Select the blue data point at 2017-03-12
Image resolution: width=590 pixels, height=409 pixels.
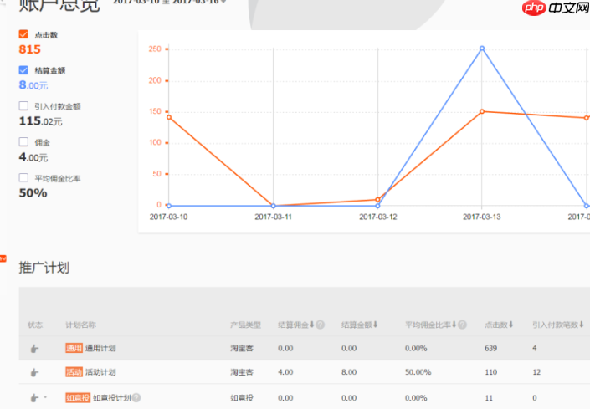coord(377,206)
